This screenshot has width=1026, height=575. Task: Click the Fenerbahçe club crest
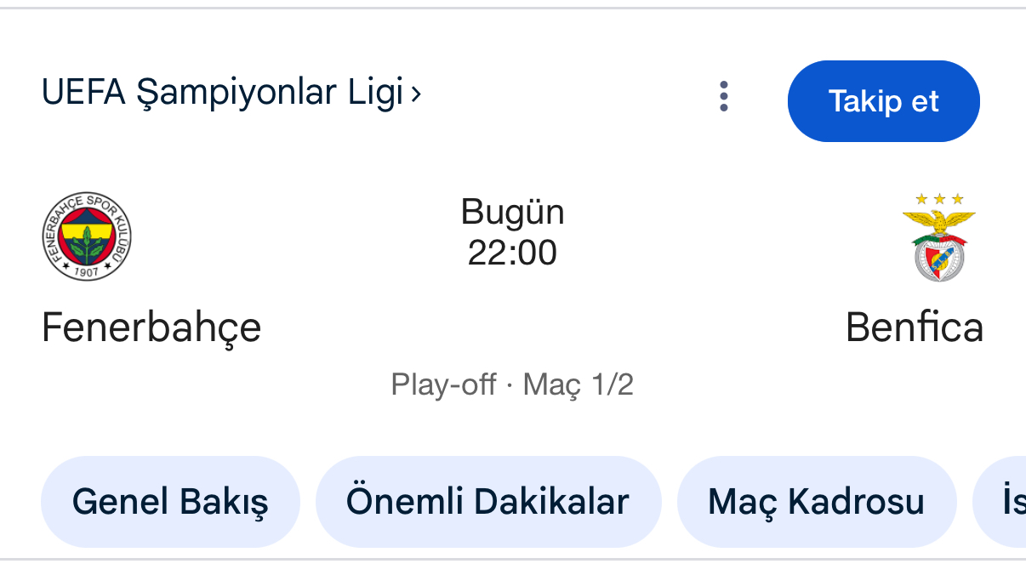click(x=87, y=236)
